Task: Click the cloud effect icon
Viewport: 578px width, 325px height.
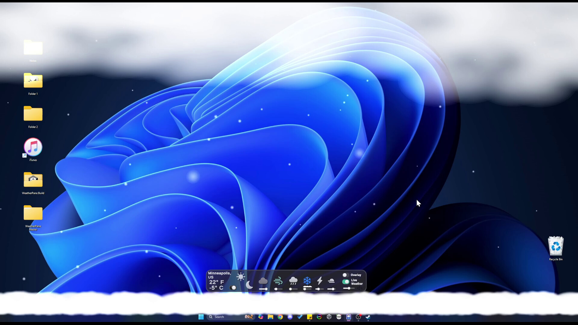Action: pos(263,280)
